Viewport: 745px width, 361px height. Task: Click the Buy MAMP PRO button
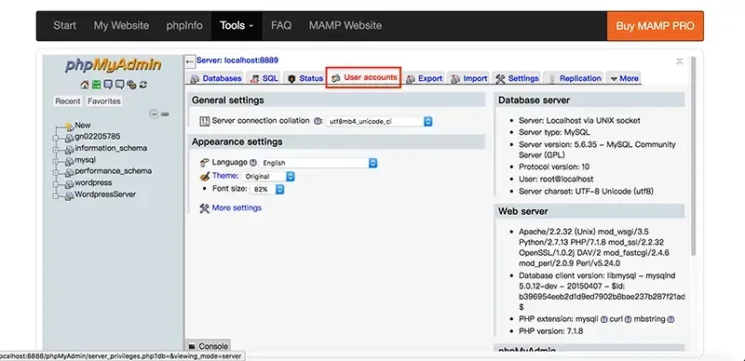[x=656, y=26]
